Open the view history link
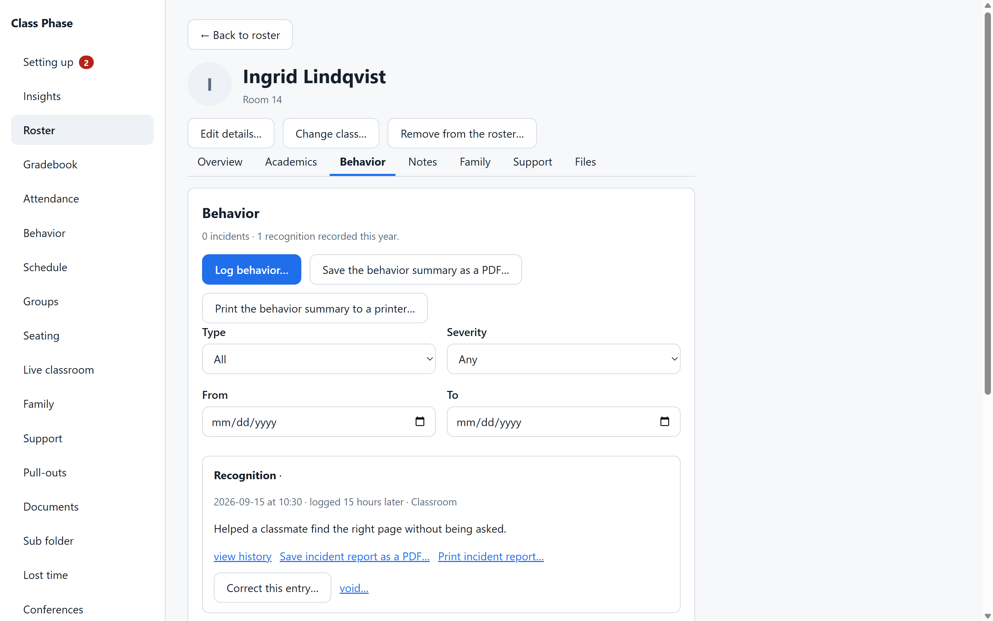Screen dimensions: 993x621 [x=242, y=556]
